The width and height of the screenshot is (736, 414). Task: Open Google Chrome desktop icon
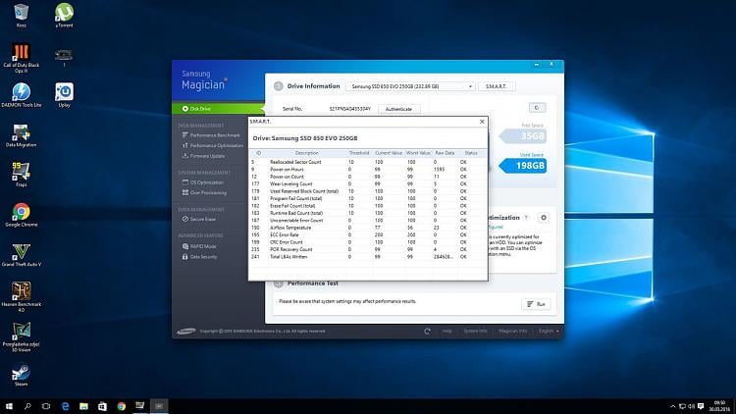(22, 215)
